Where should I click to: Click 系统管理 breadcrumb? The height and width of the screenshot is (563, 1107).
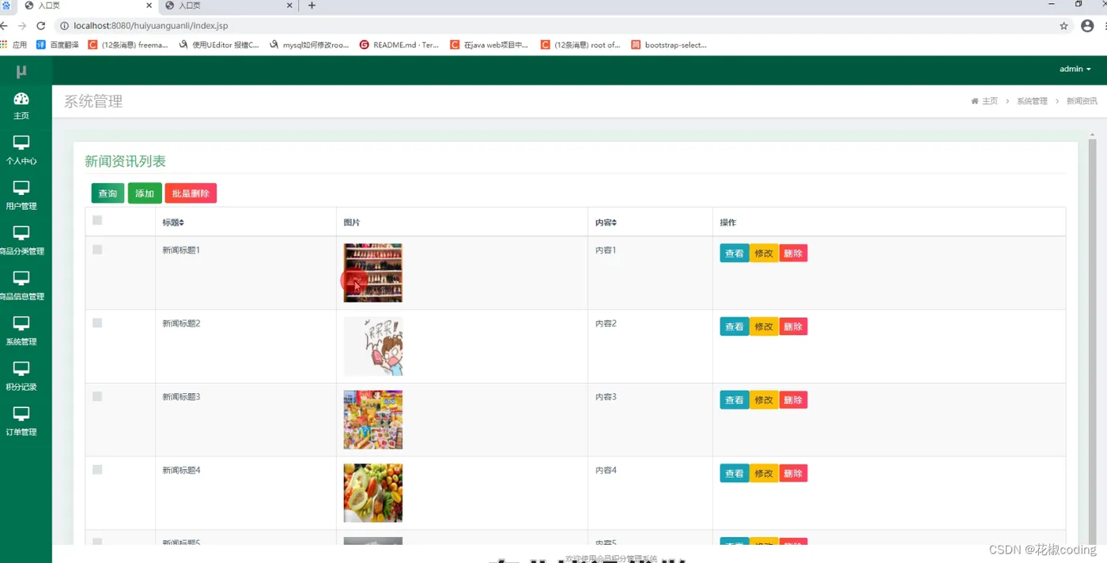1032,101
